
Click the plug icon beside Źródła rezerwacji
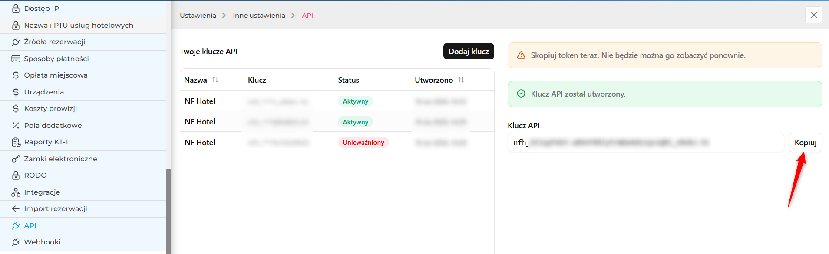(16, 42)
